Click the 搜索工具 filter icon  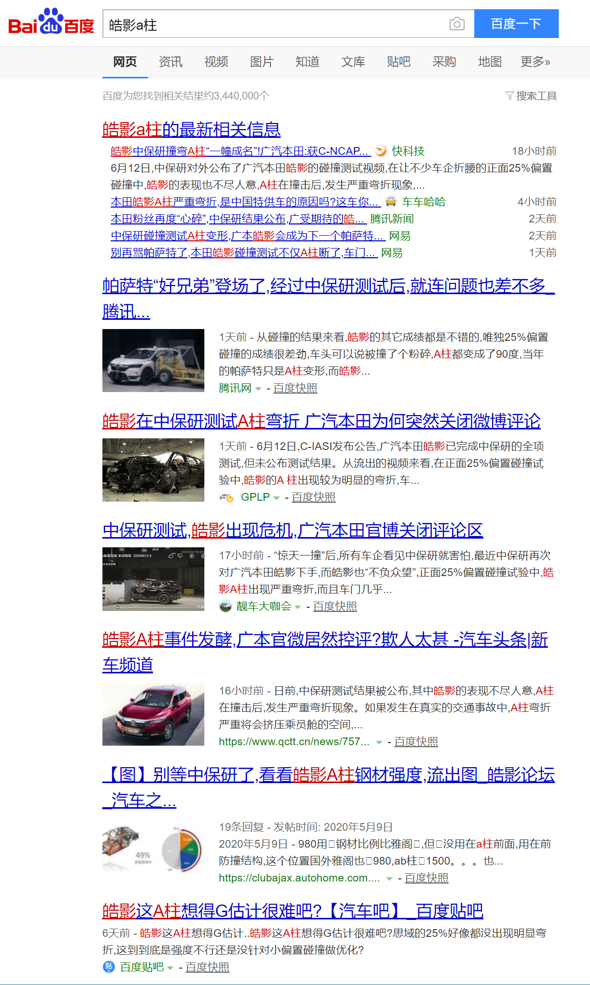509,96
